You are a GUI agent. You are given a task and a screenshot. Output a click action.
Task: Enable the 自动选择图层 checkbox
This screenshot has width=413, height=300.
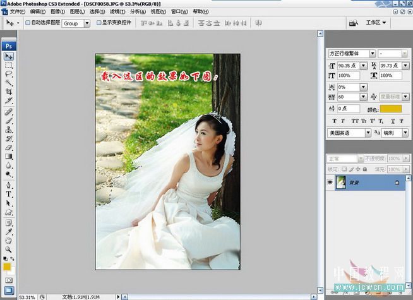point(27,23)
